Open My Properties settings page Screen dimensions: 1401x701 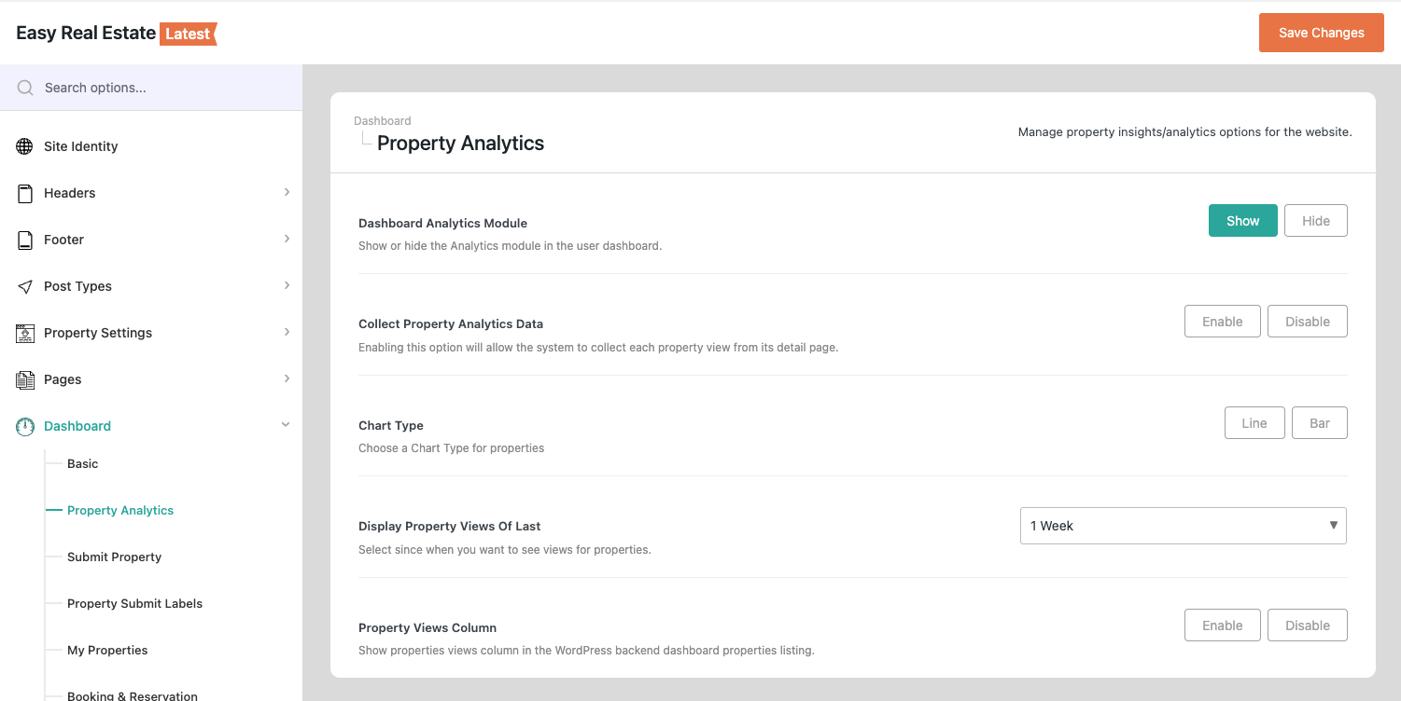(x=107, y=650)
